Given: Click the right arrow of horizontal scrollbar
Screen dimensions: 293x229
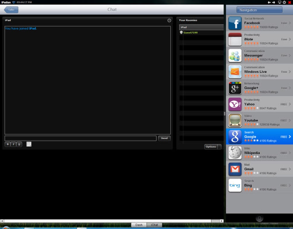Looking at the screenshot, I should point(222,221).
